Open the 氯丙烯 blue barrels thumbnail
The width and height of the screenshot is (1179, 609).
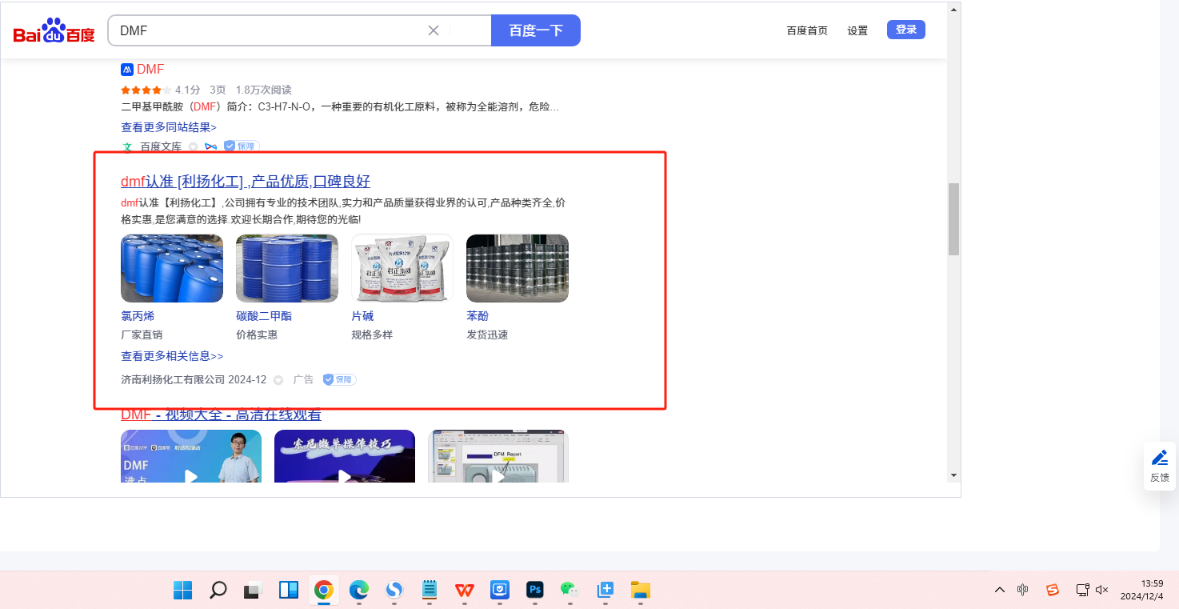pos(172,268)
